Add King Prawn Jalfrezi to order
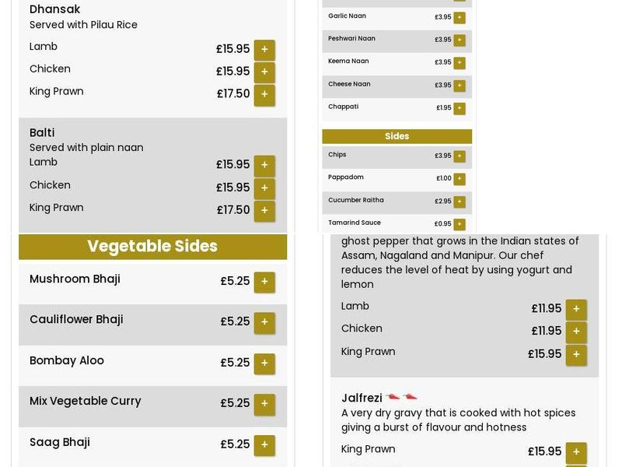 [x=576, y=451]
